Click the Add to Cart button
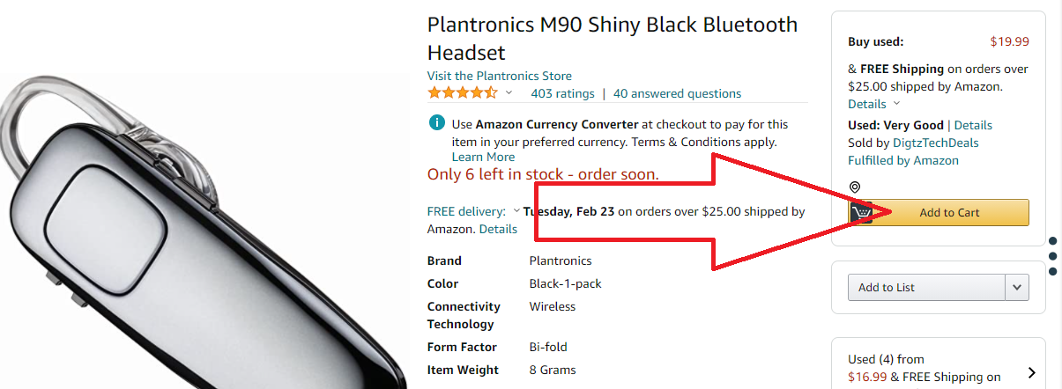 (x=949, y=212)
